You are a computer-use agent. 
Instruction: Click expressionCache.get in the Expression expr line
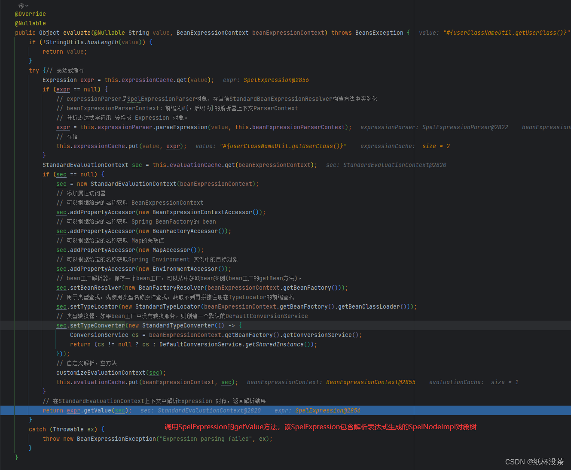(x=154, y=80)
